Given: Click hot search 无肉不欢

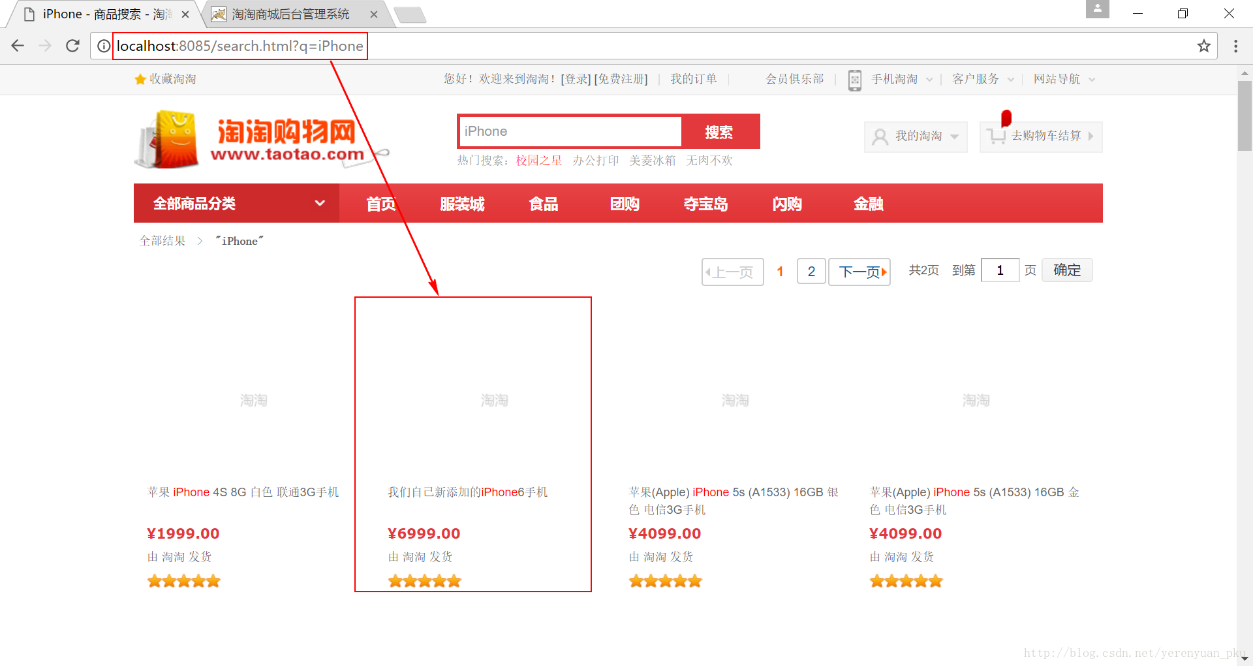Looking at the screenshot, I should pyautogui.click(x=709, y=161).
